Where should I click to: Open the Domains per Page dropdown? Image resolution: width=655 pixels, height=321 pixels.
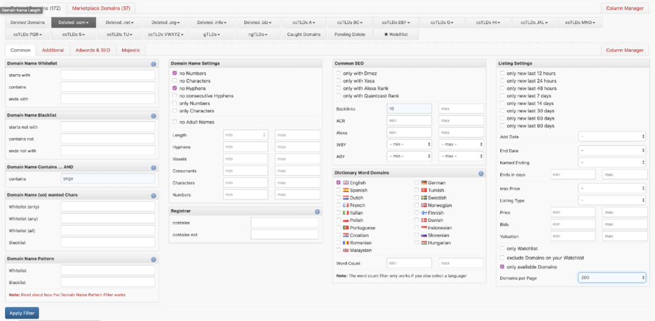tap(612, 278)
